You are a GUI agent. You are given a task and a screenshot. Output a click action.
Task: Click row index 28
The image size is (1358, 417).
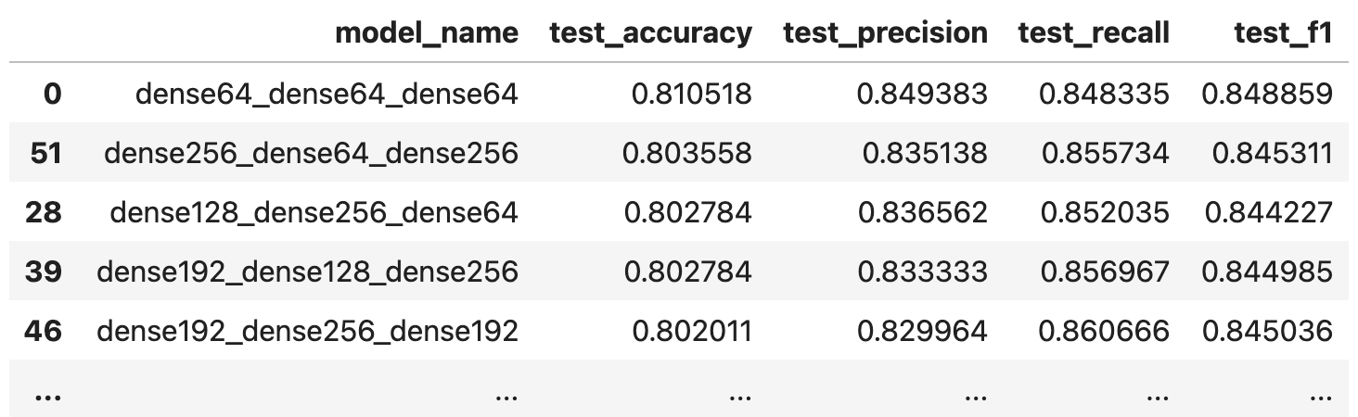click(45, 212)
